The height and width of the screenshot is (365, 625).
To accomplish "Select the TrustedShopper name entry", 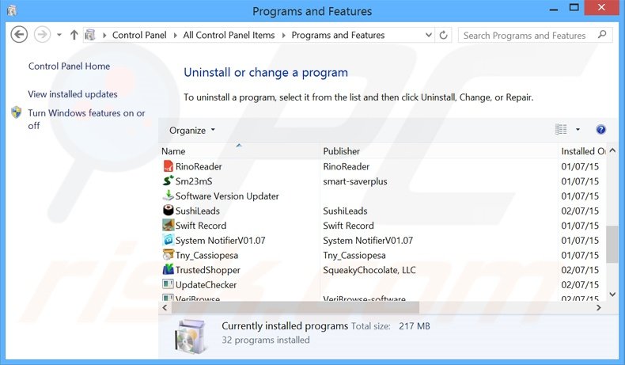I will (x=208, y=270).
